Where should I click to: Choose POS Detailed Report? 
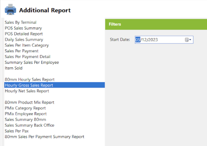24,34
